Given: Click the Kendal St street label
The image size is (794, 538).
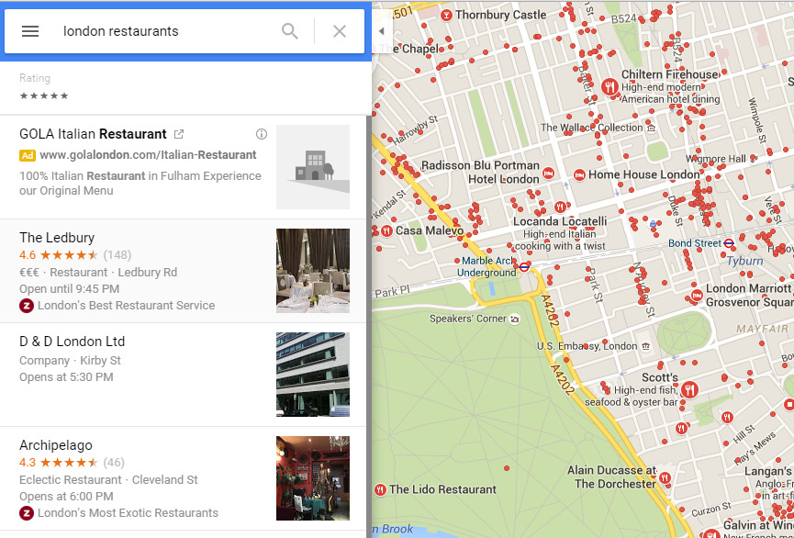Looking at the screenshot, I should tap(389, 204).
